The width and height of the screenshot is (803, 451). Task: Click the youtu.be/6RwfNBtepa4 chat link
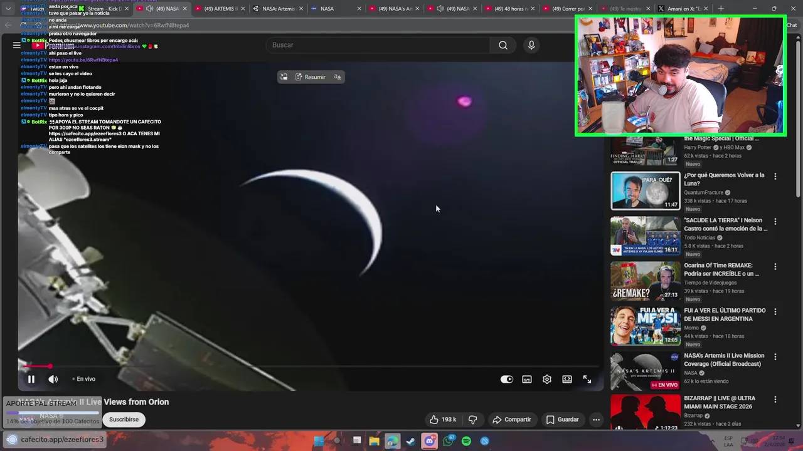[x=83, y=60]
